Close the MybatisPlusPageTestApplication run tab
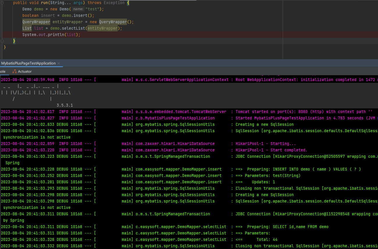This screenshot has height=249, width=378. tap(58, 63)
